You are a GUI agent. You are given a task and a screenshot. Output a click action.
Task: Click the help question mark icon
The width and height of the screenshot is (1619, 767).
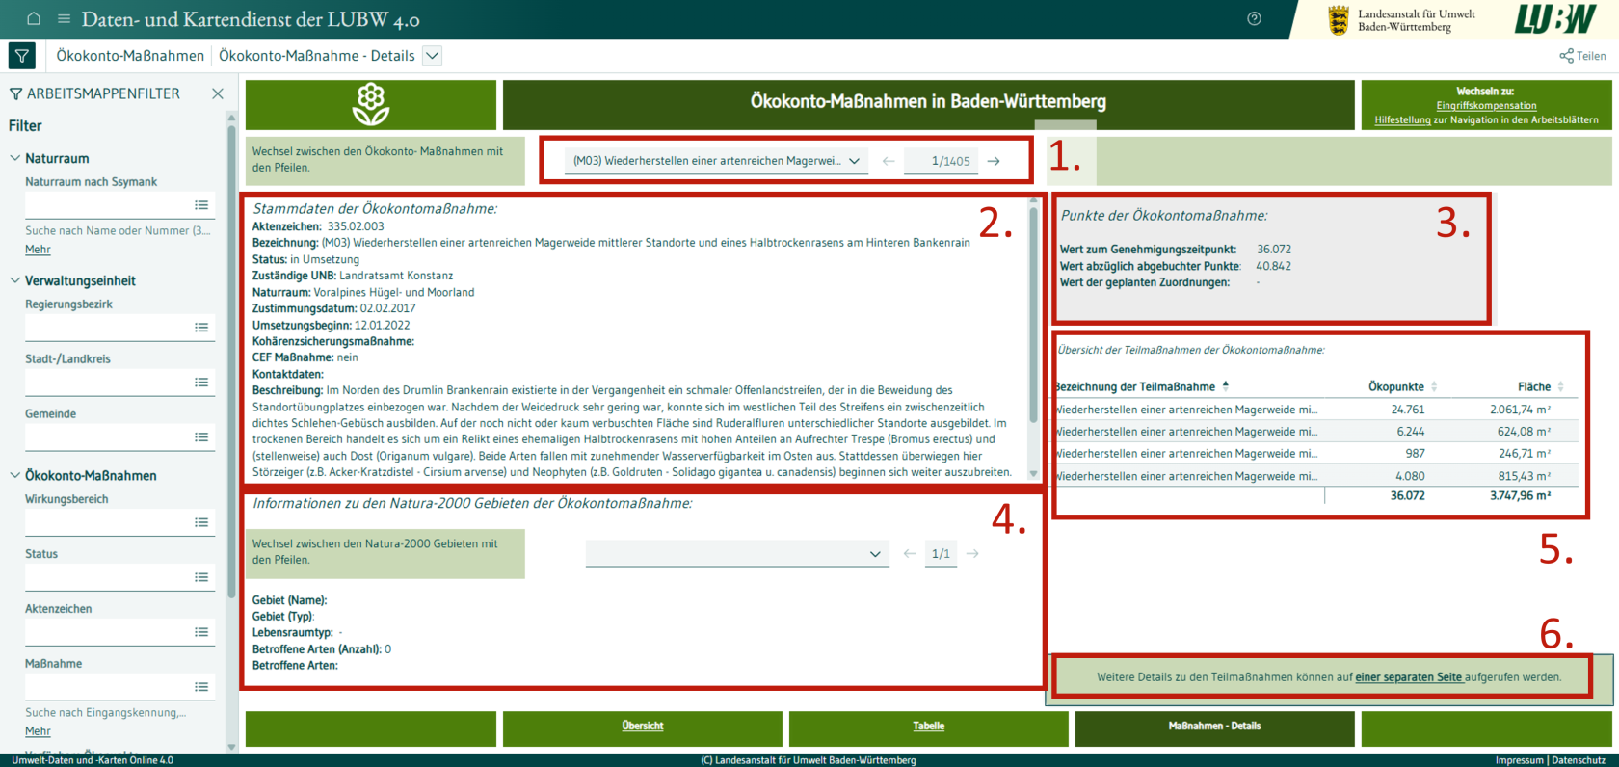tap(1254, 18)
